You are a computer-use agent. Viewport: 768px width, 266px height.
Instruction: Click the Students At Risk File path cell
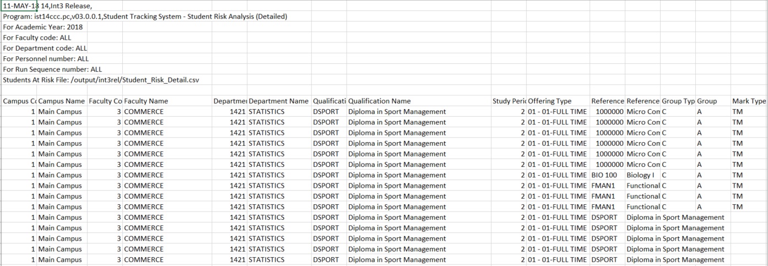[x=19, y=80]
